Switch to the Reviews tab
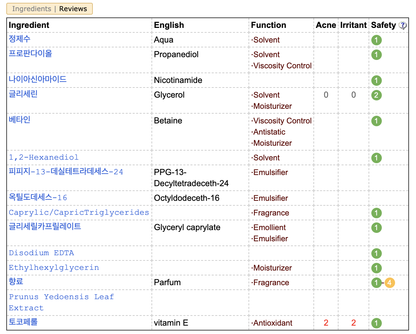This screenshot has height=334, width=416. point(73,9)
